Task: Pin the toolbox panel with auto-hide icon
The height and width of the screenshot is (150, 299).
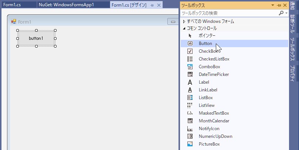Action: [x=279, y=5]
